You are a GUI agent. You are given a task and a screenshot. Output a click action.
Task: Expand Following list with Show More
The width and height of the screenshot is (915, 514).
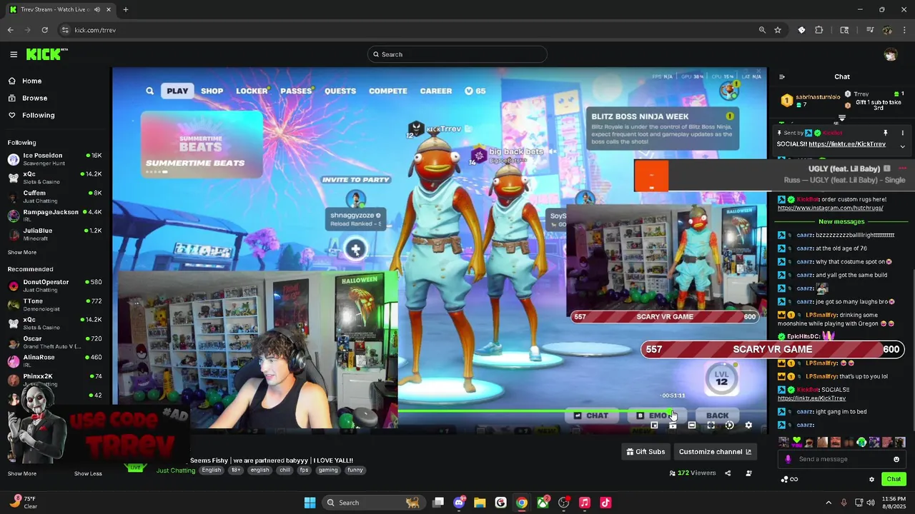pos(22,252)
